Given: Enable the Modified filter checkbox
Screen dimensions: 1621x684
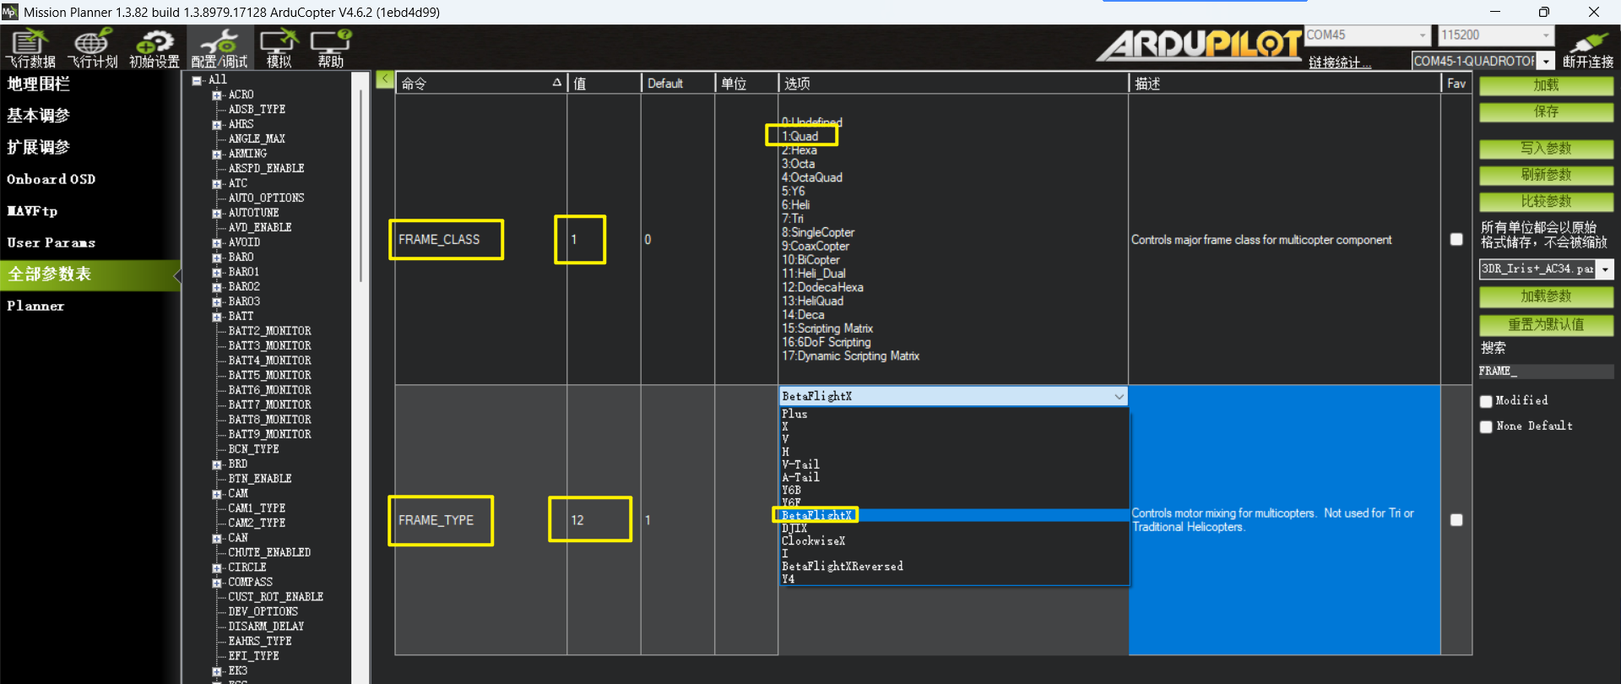Looking at the screenshot, I should (x=1486, y=401).
